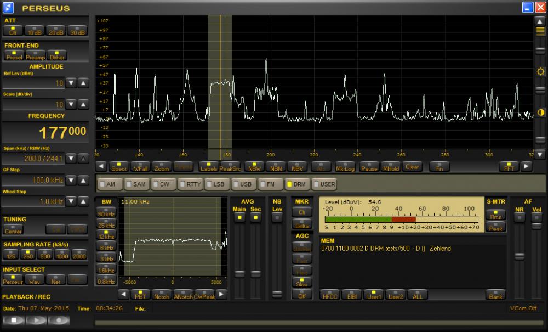The height and width of the screenshot is (332, 548).
Task: Toggle MHold max hold on the spectrum
Action: click(x=391, y=166)
